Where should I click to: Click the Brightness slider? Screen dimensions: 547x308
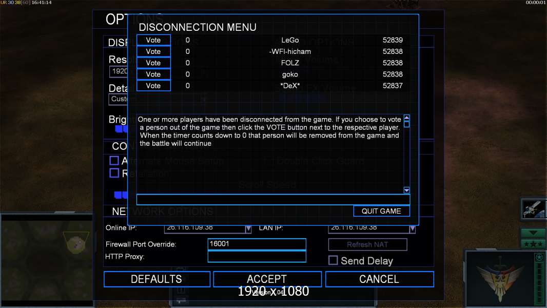click(122, 129)
